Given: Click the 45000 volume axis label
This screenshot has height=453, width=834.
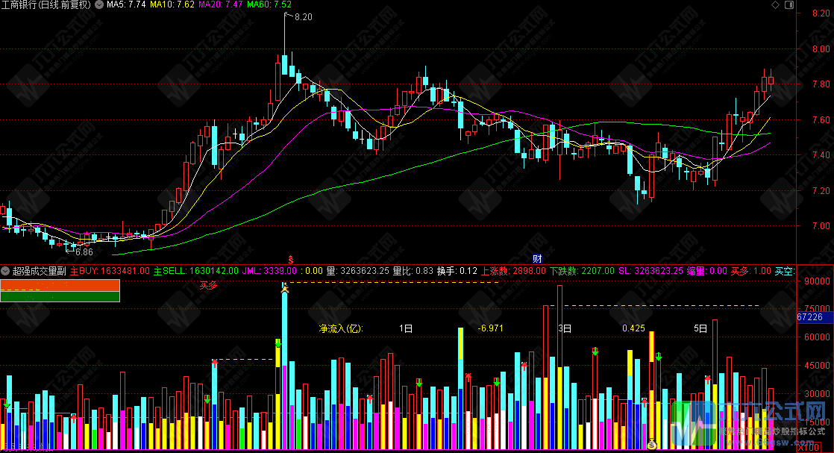Looking at the screenshot, I should tap(818, 366).
